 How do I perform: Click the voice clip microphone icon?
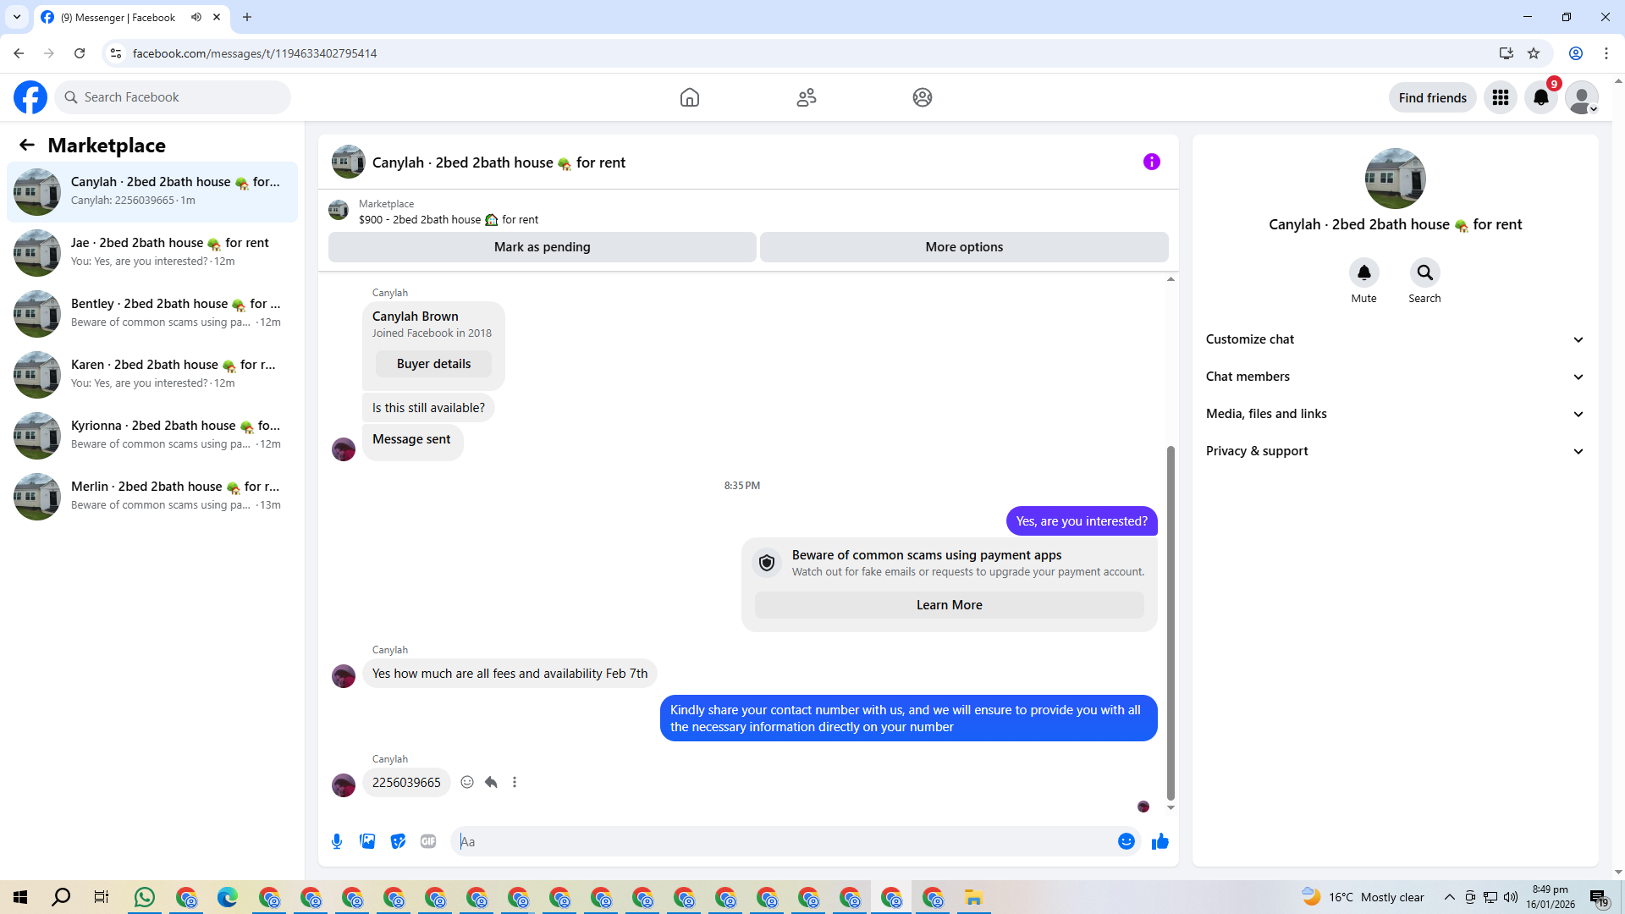(337, 841)
